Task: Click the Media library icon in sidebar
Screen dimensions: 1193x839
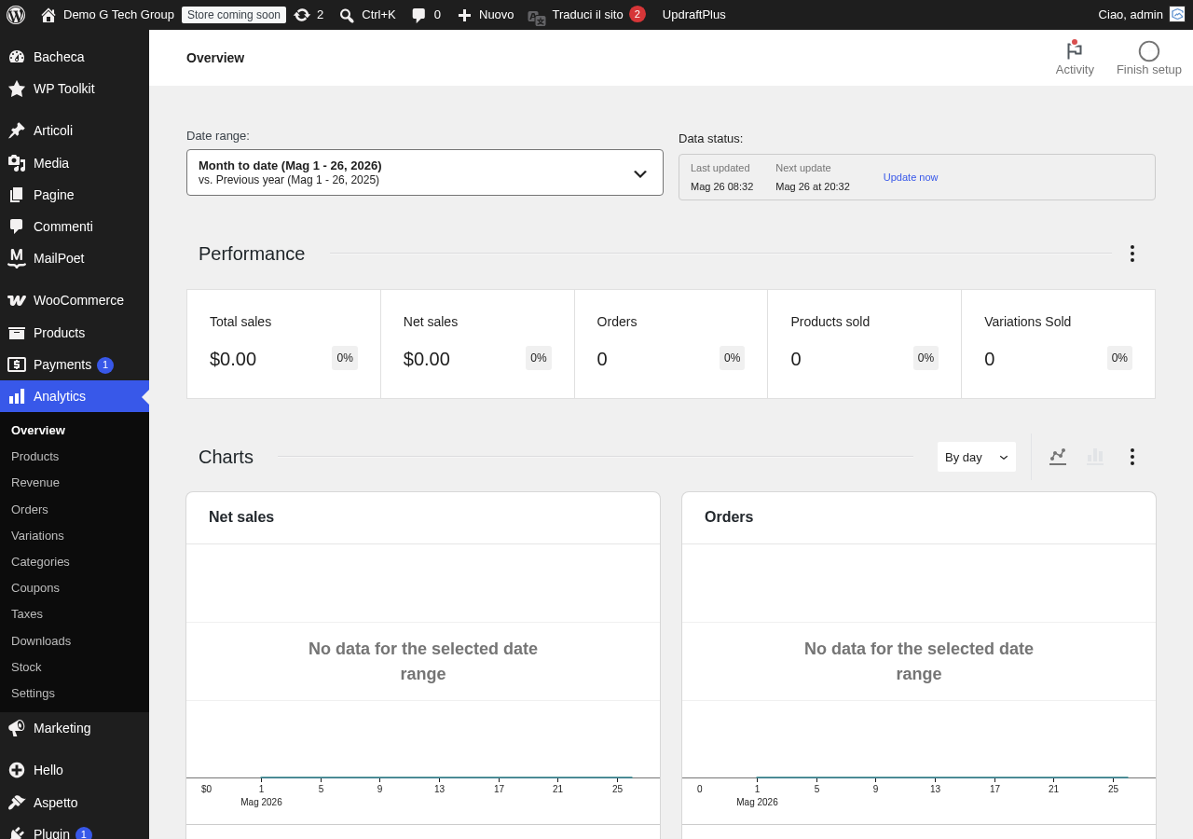Action: pos(17,163)
